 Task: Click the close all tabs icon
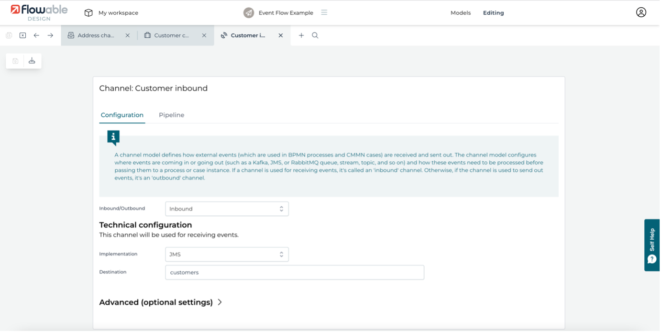[x=22, y=35]
